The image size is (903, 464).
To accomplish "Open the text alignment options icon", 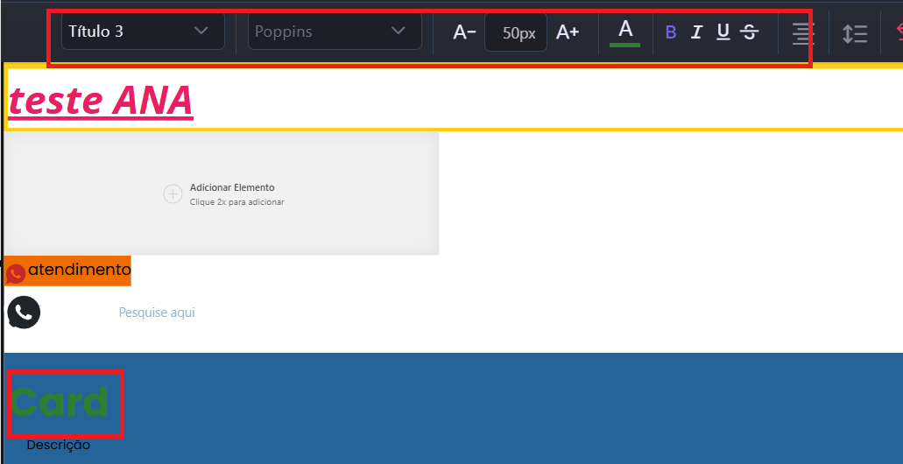I will (801, 32).
